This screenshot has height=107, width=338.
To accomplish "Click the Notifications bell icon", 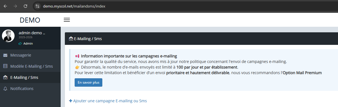I will pos(5,89).
